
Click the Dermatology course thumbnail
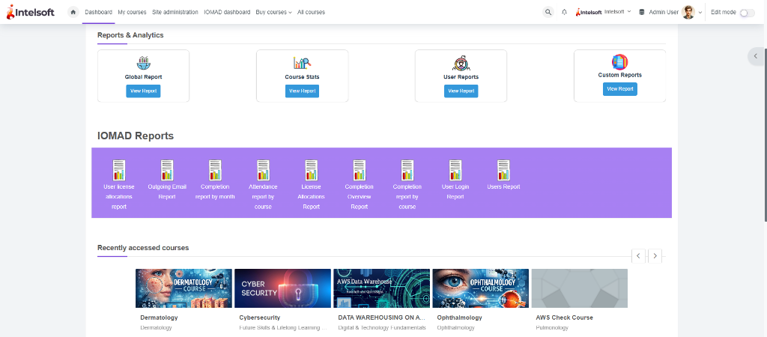click(x=184, y=288)
